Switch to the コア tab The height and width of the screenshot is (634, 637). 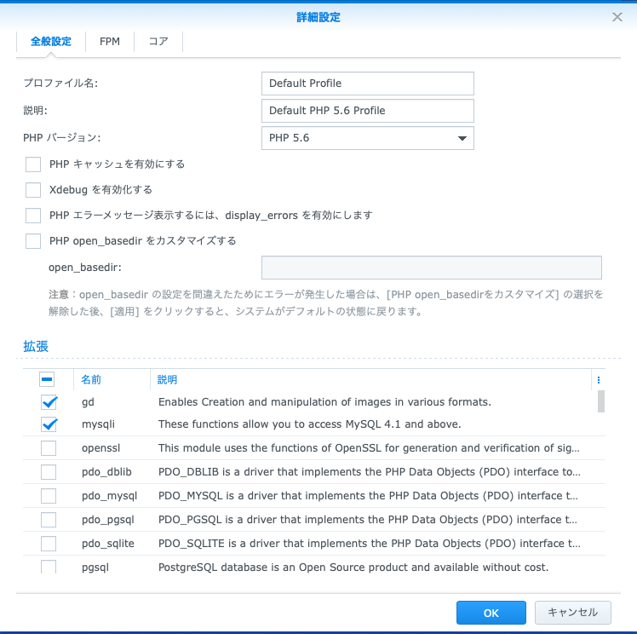158,42
